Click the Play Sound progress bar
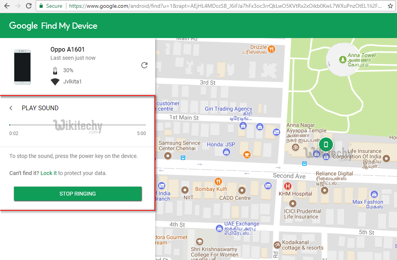Viewport: 397px width, 260px height. (78, 125)
